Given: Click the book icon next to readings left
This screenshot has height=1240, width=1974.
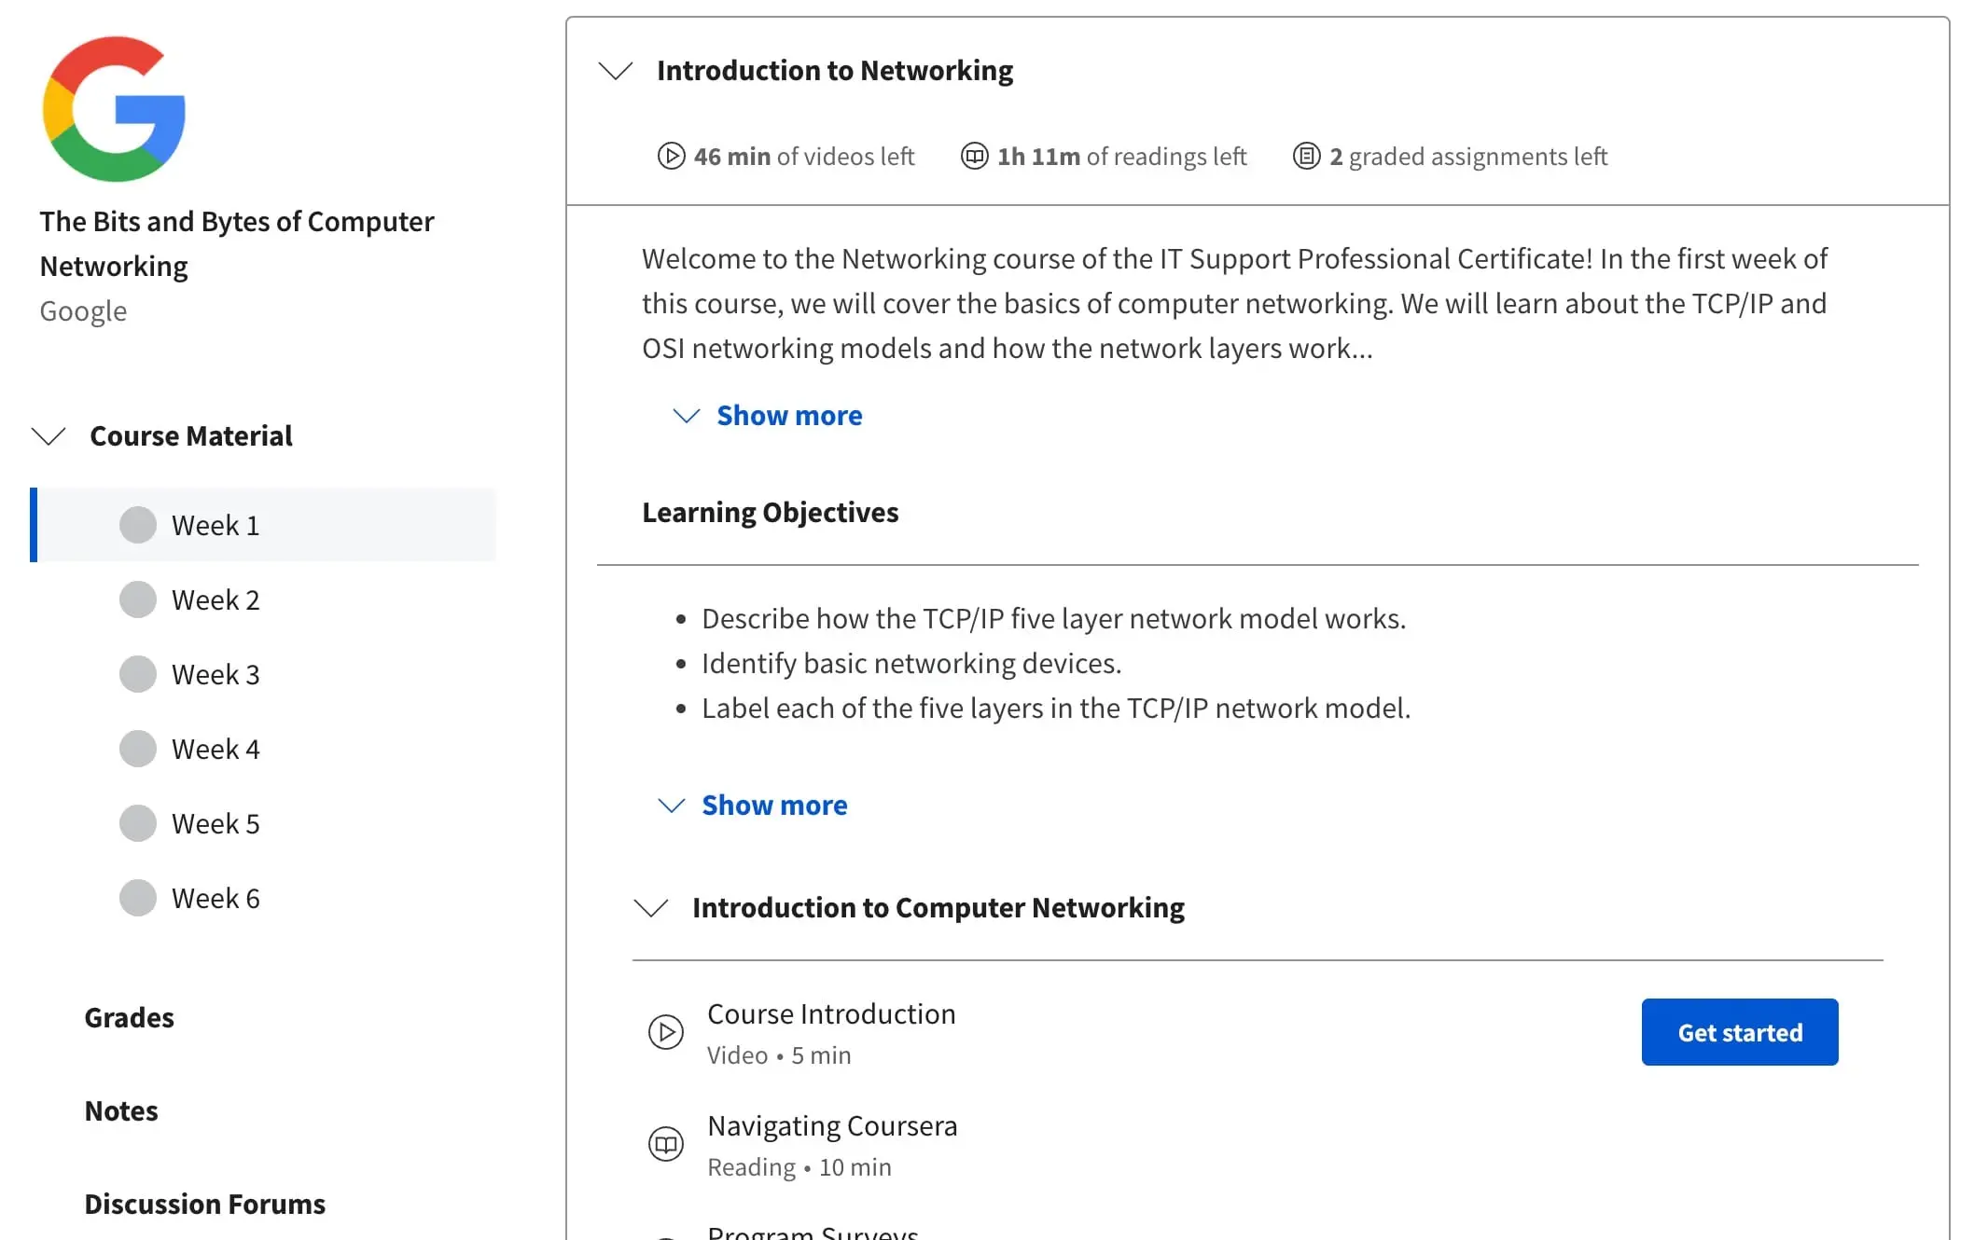Looking at the screenshot, I should (x=974, y=156).
